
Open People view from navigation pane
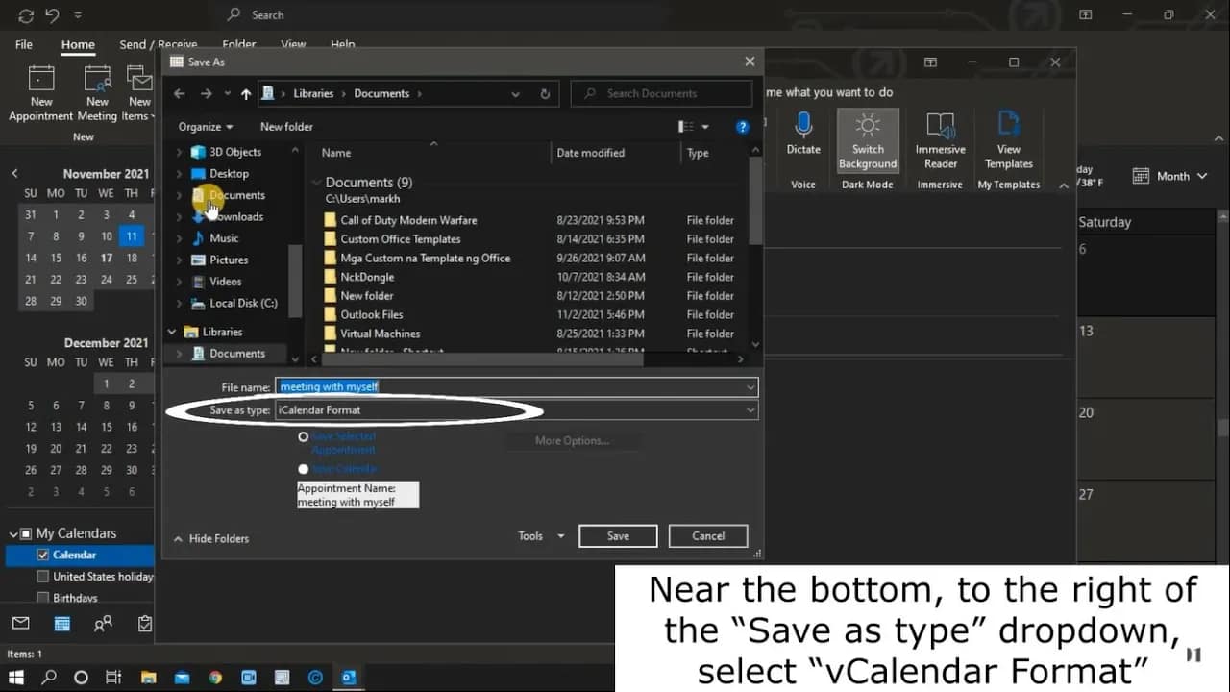click(104, 623)
